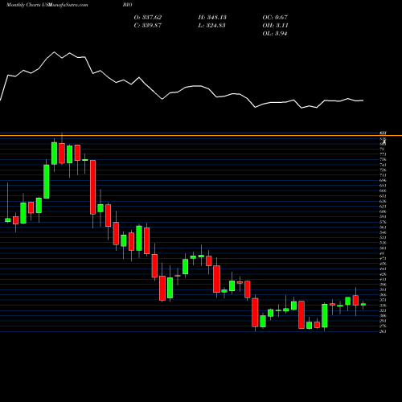The height and width of the screenshot is (402, 402).
Task: Click the 501 price axis label
Action: click(383, 248)
